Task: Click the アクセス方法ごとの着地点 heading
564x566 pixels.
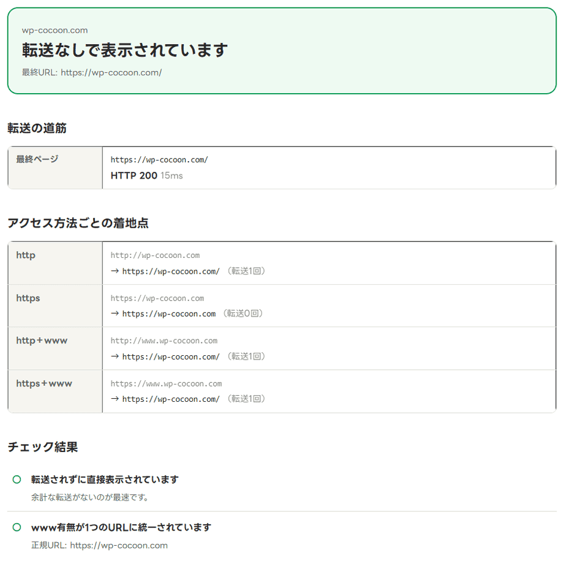Action: click(x=78, y=223)
